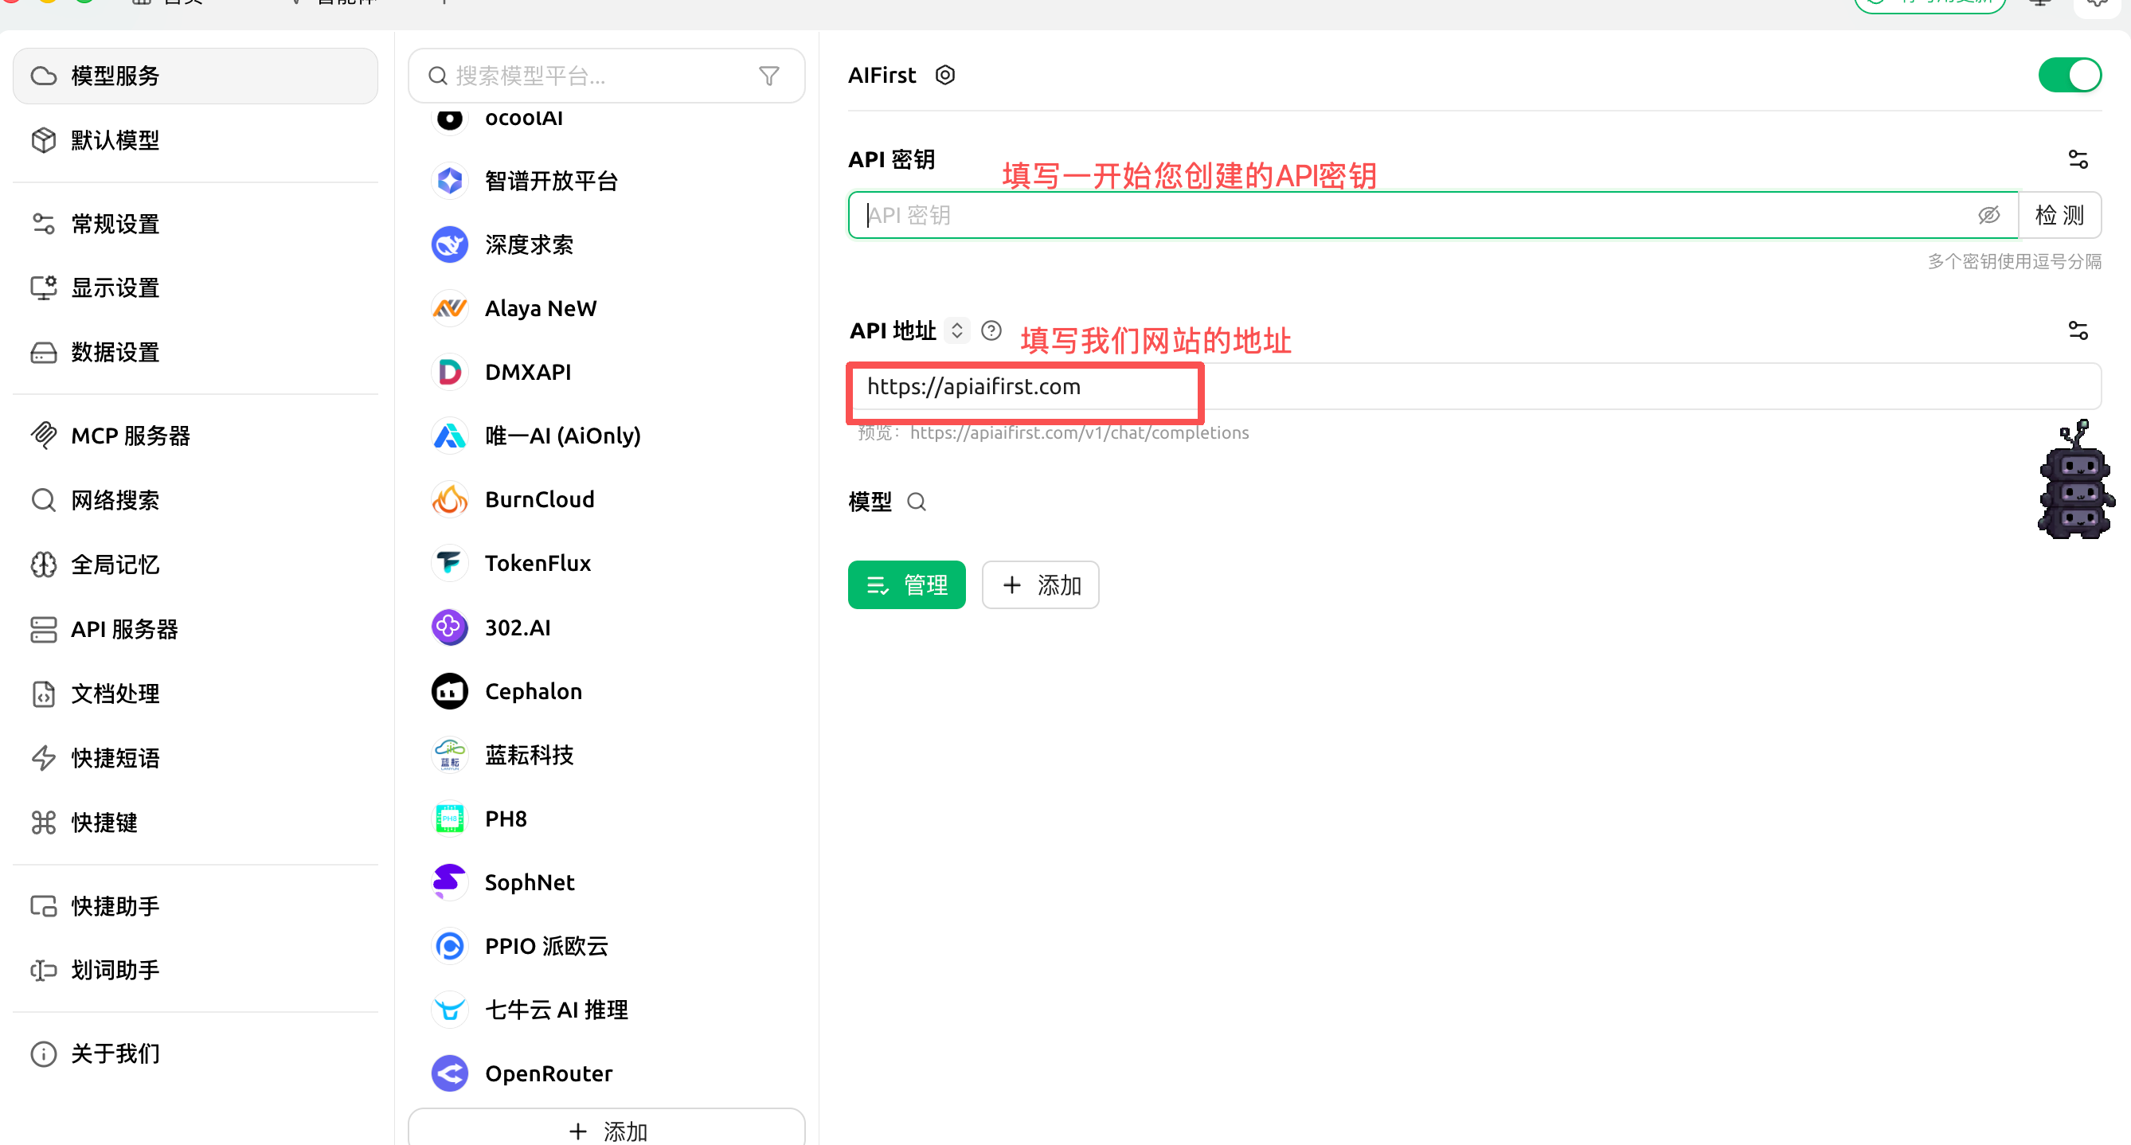The height and width of the screenshot is (1145, 2131).
Task: Expand the API 地址 type selector arrows
Action: click(957, 331)
